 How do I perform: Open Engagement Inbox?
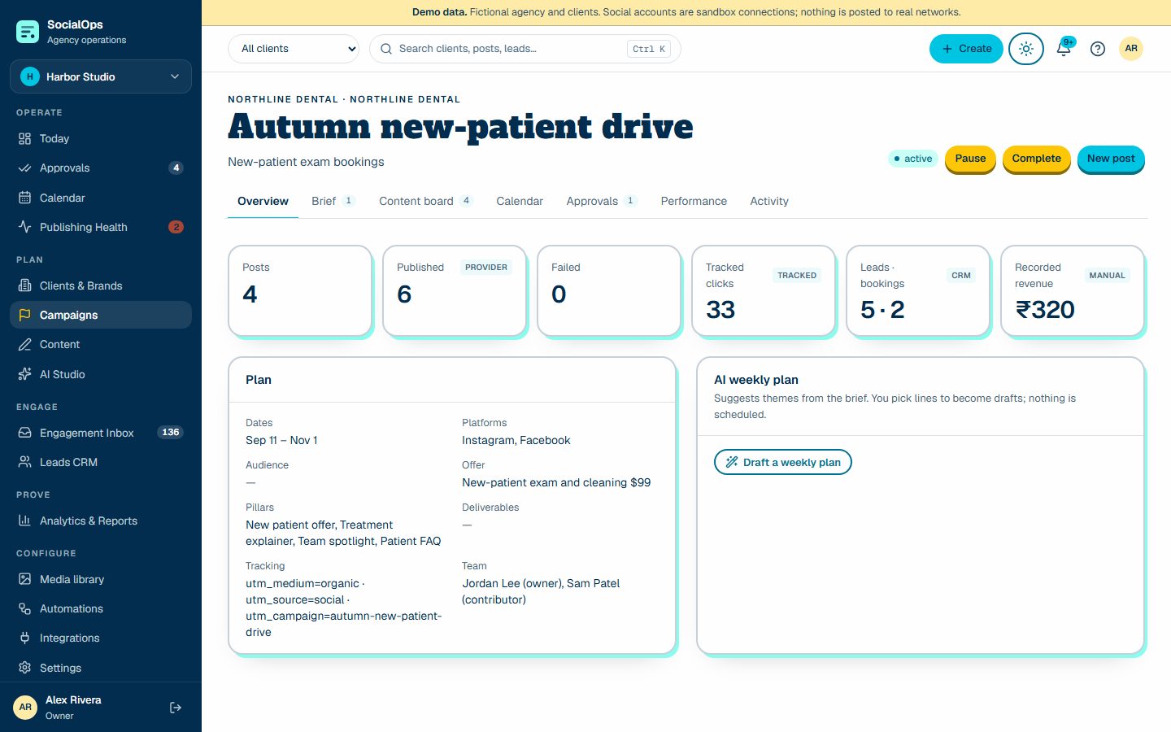pyautogui.click(x=101, y=433)
